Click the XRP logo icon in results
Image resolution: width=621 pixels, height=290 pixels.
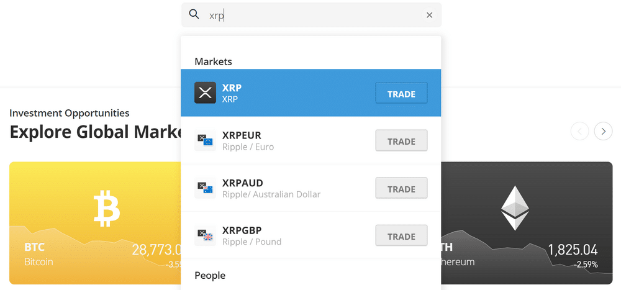click(205, 93)
